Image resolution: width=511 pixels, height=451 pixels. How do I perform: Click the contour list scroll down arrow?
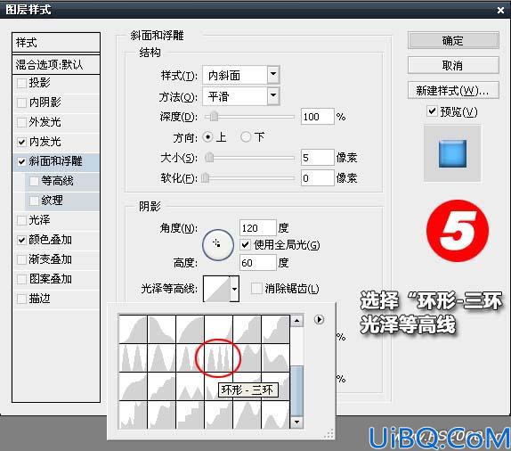point(296,422)
